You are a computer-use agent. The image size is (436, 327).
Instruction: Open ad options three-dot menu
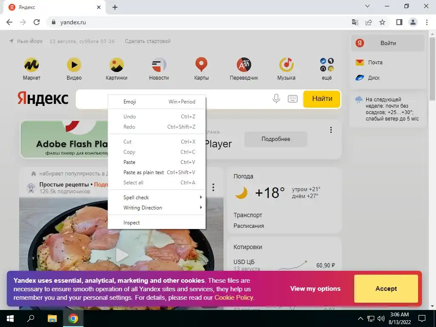331,130
